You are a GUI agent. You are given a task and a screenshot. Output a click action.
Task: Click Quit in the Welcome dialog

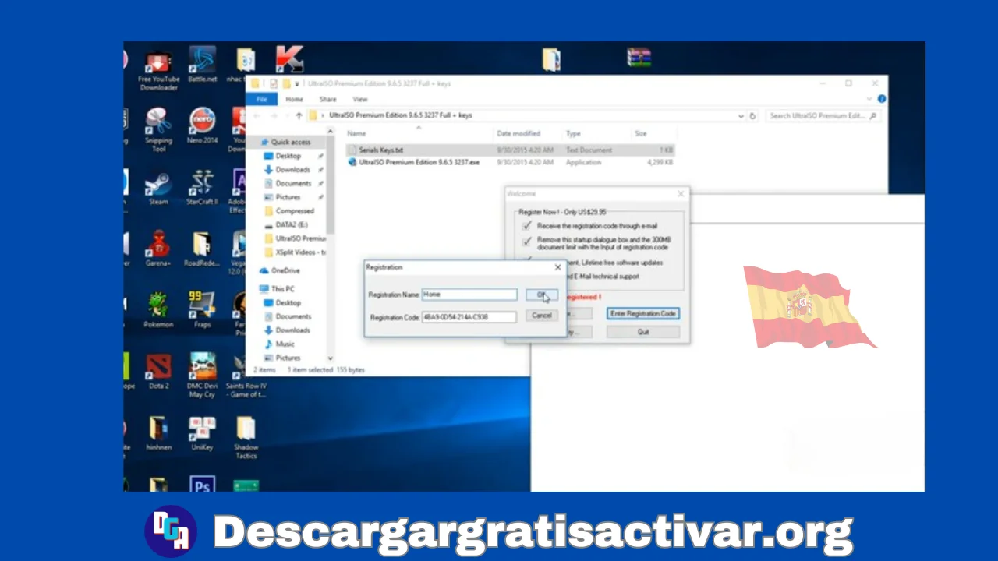pos(643,332)
